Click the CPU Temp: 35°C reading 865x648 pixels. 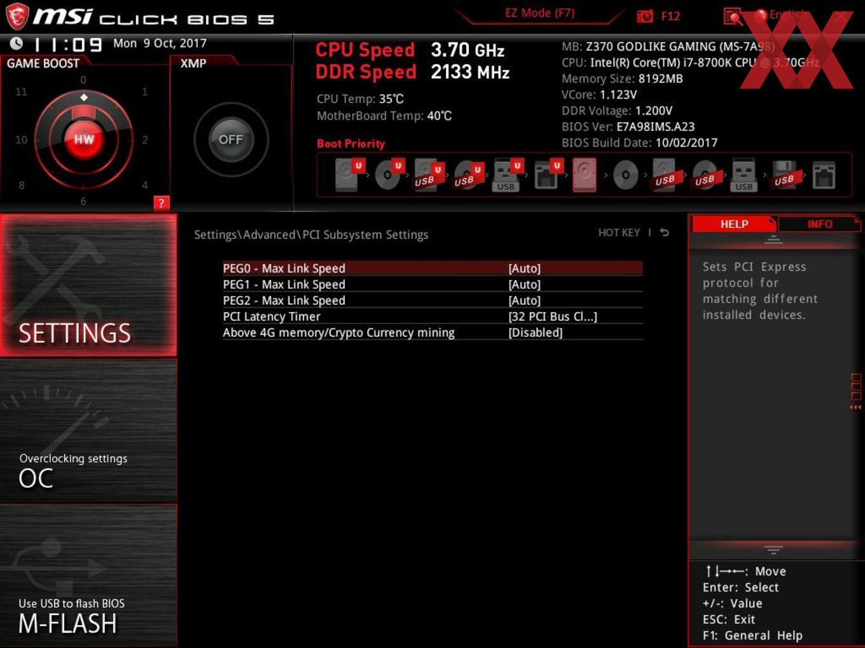[x=360, y=98]
